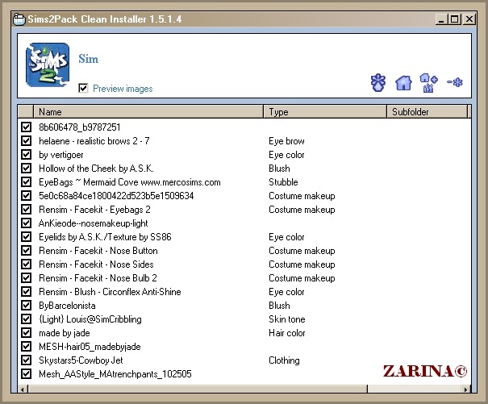Select 'Mesh_AAStyle_MAtrenchpants_102505' name
The image size is (488, 404).
(x=115, y=374)
